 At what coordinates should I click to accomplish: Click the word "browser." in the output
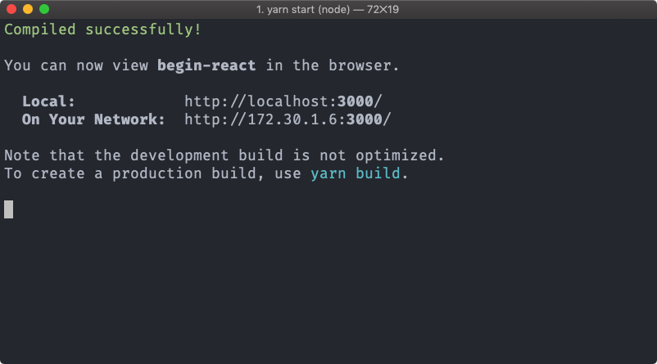click(x=364, y=65)
